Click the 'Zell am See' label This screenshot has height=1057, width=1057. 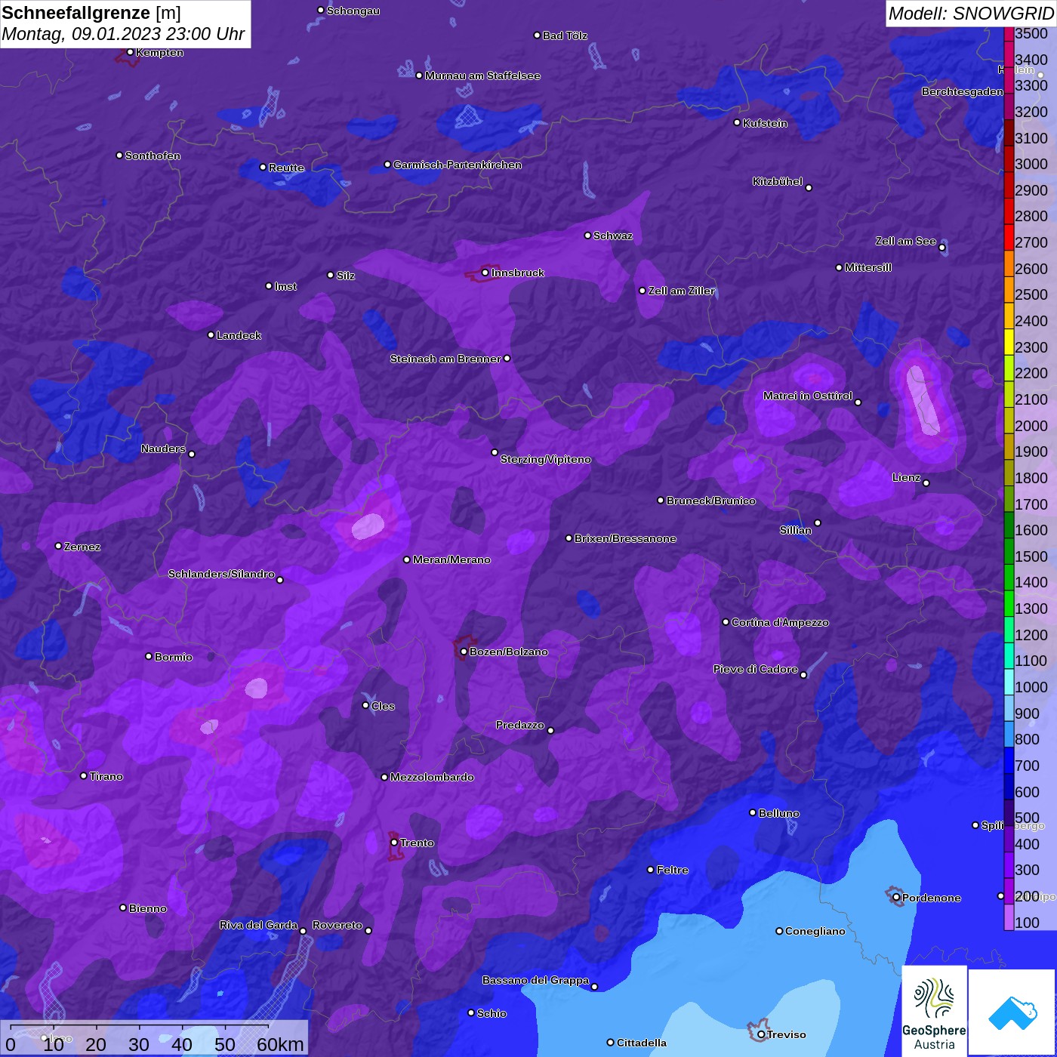[x=905, y=241]
